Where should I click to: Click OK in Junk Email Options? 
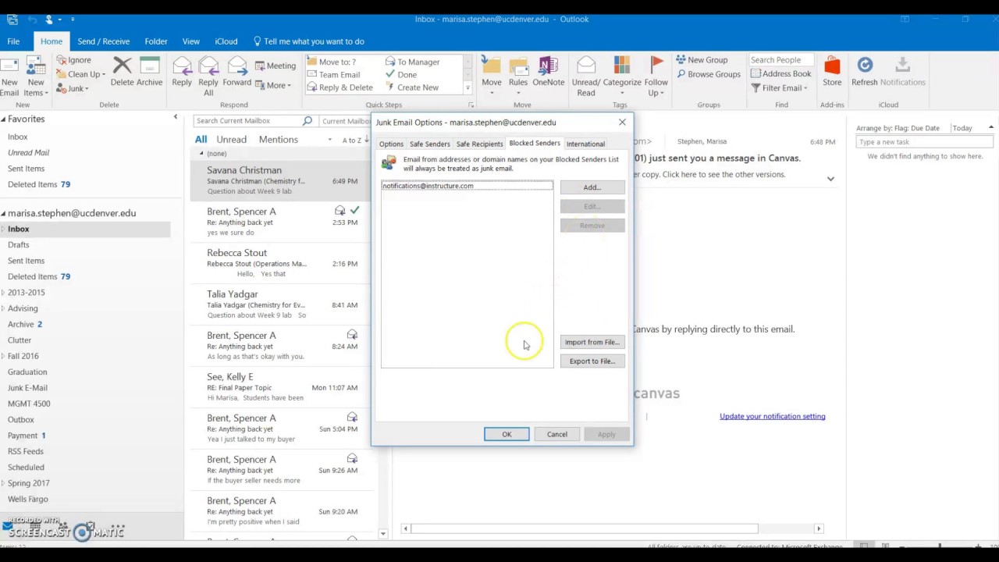tap(507, 434)
